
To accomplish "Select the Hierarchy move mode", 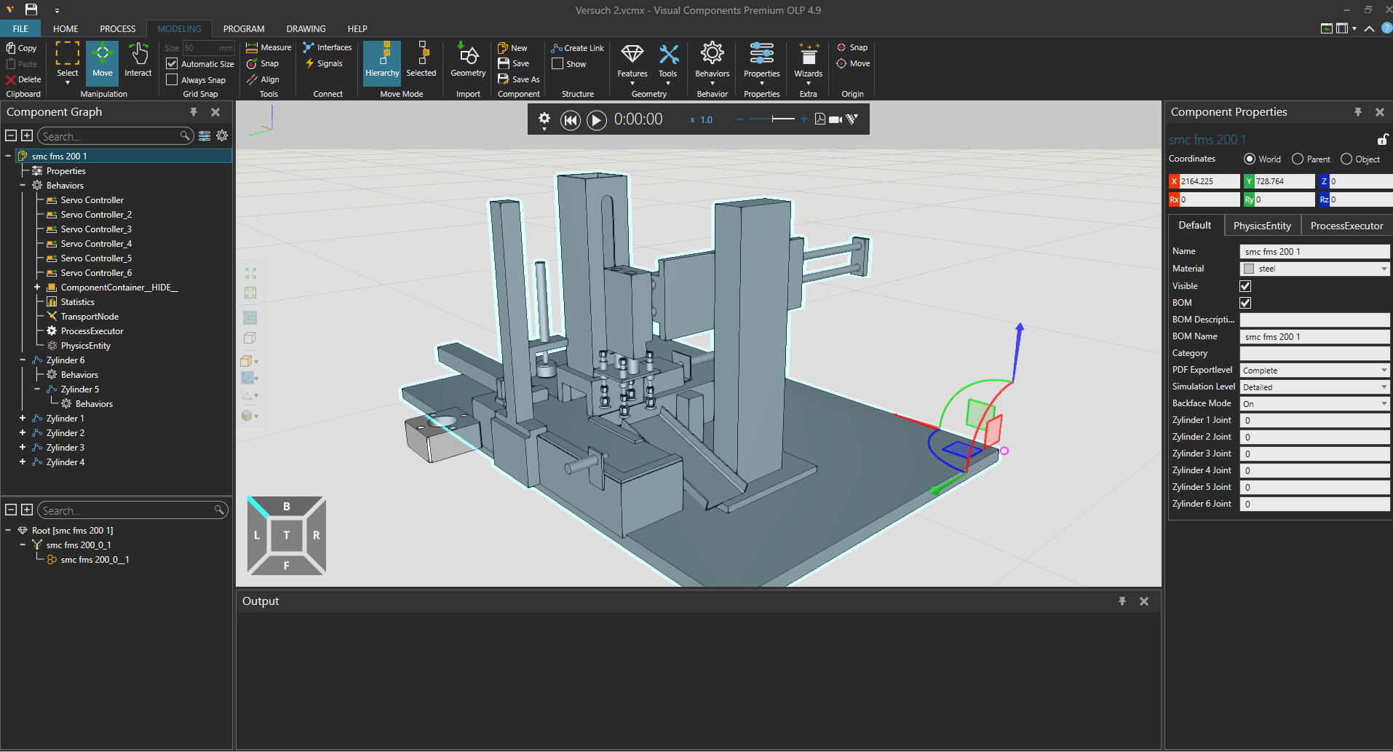I will click(382, 60).
